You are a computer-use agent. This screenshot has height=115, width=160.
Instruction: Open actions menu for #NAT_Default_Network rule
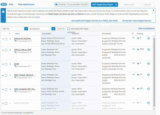148,75
